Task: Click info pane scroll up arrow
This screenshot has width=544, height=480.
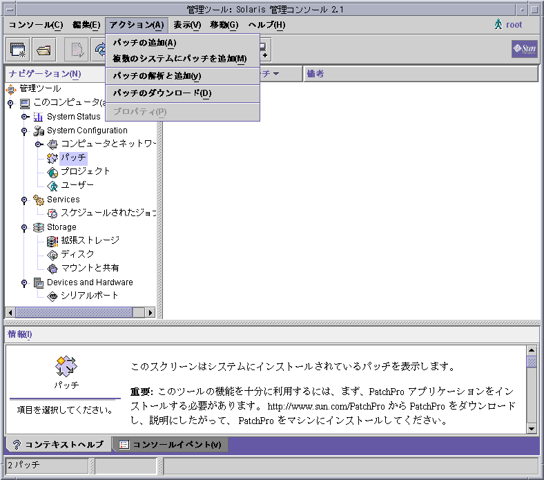Action: click(x=531, y=350)
